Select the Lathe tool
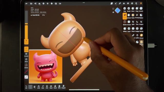Image resolution: width=164 pixels, height=92 pixels. [137, 36]
